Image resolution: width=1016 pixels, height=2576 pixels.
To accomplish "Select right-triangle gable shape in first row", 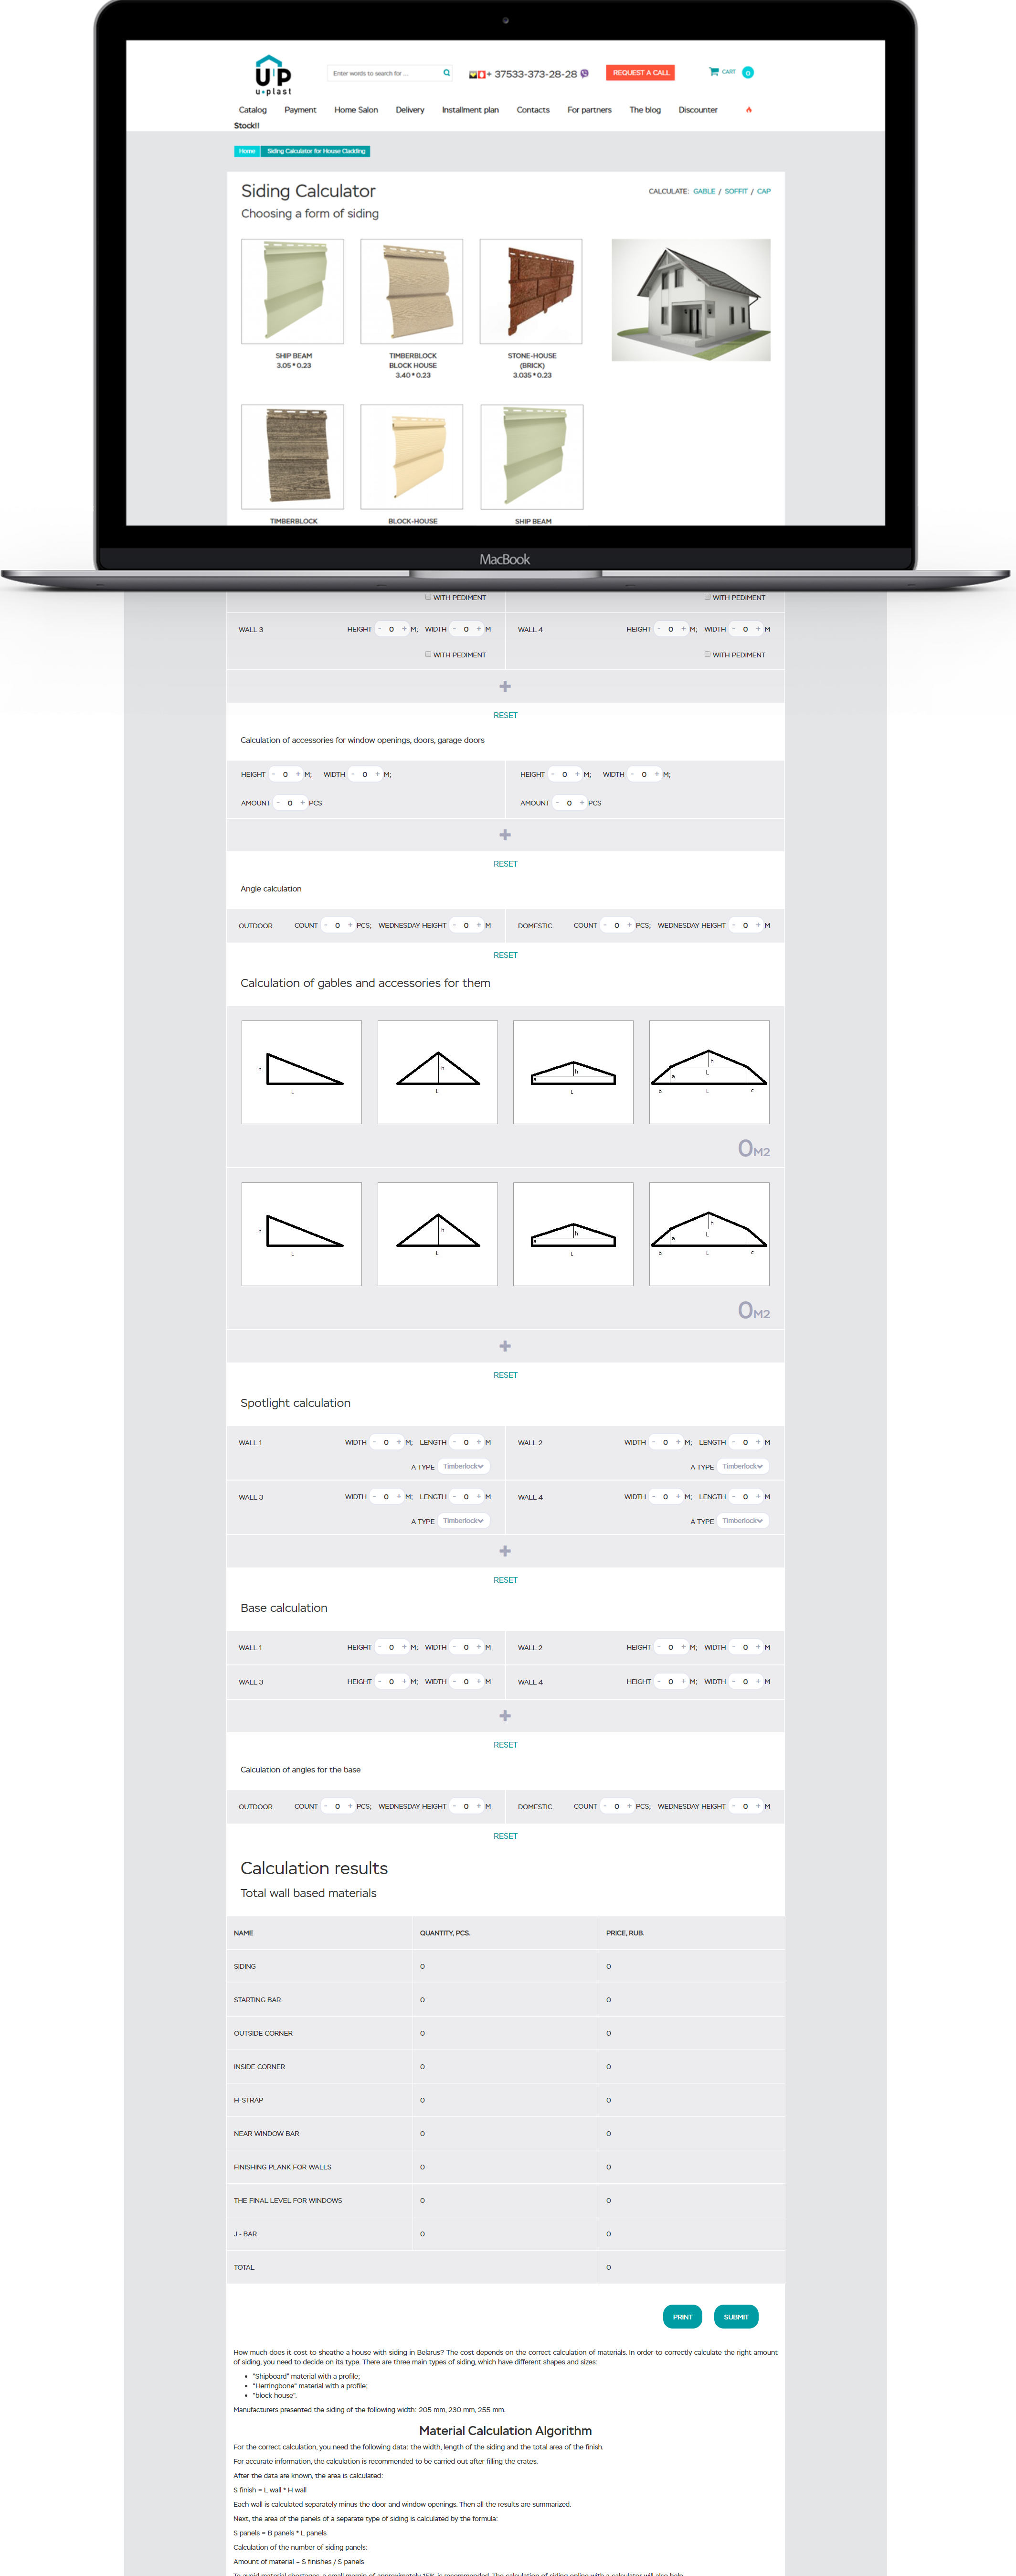I will tap(302, 1072).
